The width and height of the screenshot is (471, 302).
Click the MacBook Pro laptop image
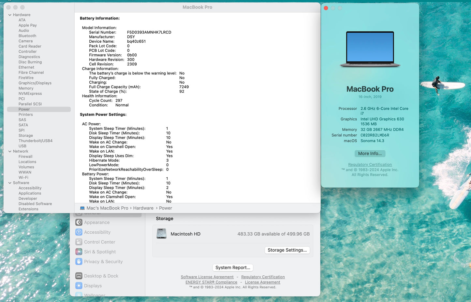pos(370,49)
